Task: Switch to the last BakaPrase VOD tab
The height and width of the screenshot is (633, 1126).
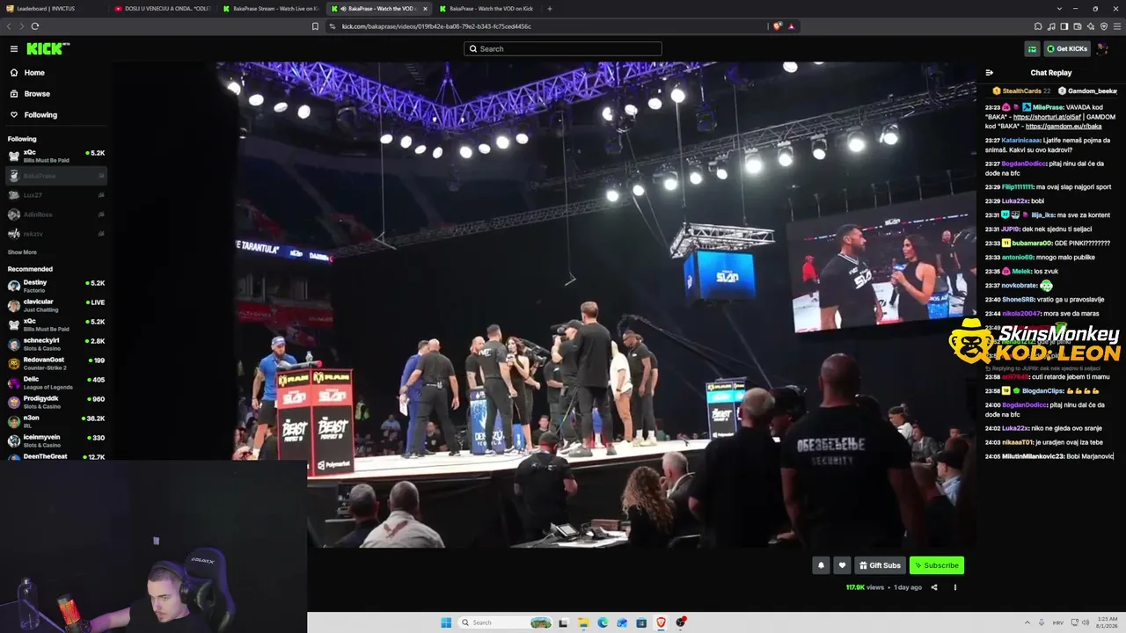Action: (x=487, y=9)
